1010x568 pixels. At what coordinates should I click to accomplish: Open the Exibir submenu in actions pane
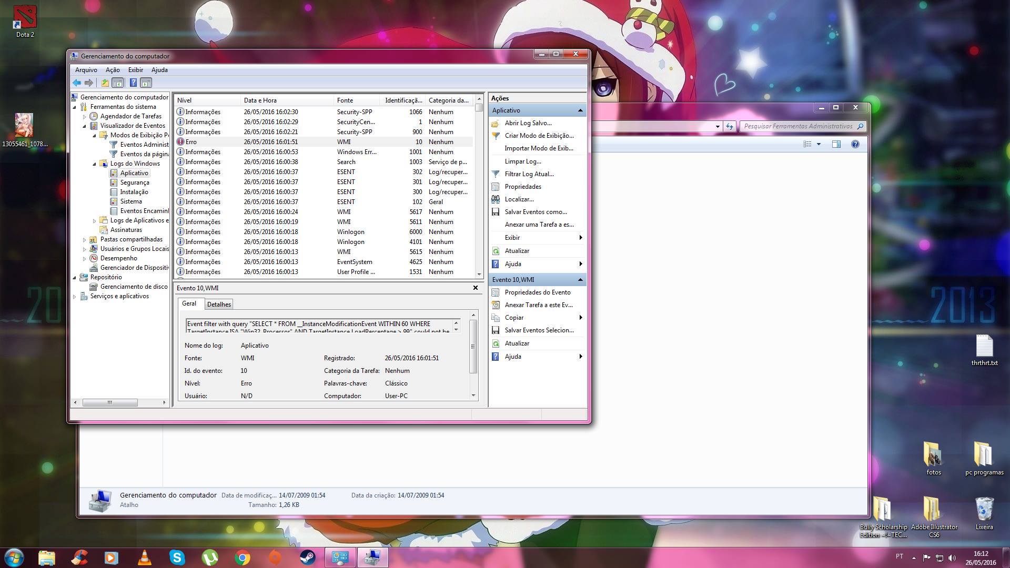pos(537,238)
